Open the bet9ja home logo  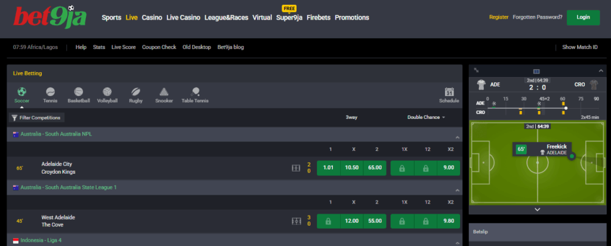pyautogui.click(x=50, y=17)
